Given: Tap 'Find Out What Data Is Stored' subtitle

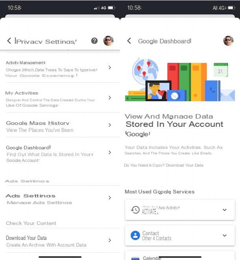Looking at the screenshot, I should (50, 157).
